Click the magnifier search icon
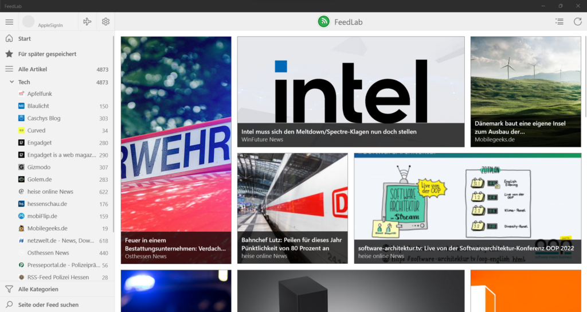 (9, 305)
